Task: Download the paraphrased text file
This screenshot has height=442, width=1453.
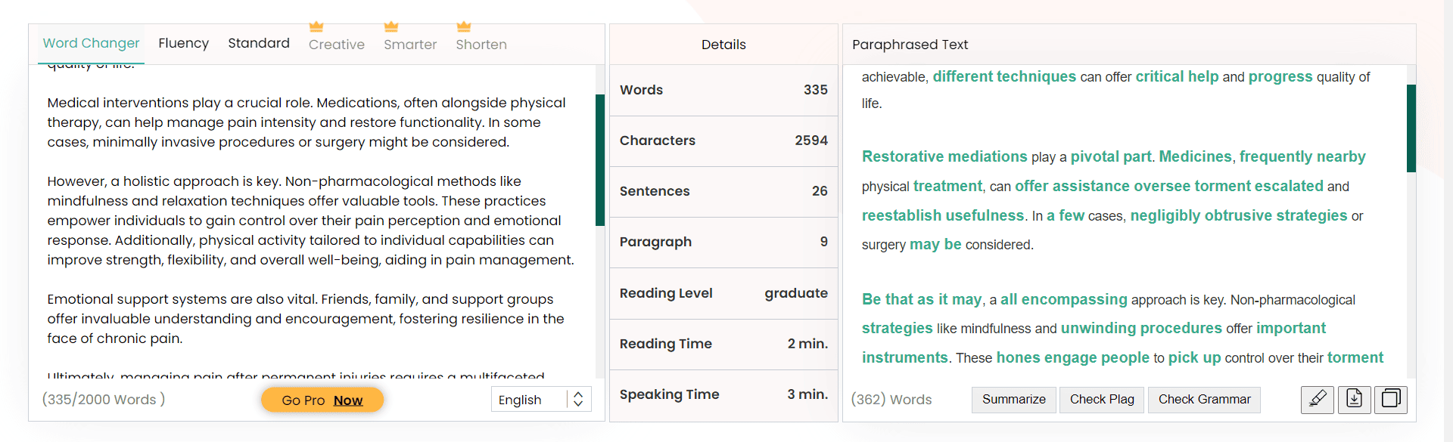Action: coord(1354,399)
